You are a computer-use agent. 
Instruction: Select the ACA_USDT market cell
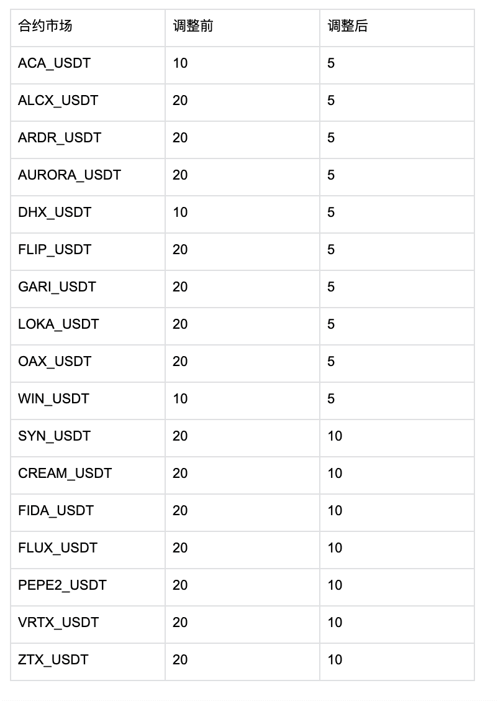click(x=55, y=63)
